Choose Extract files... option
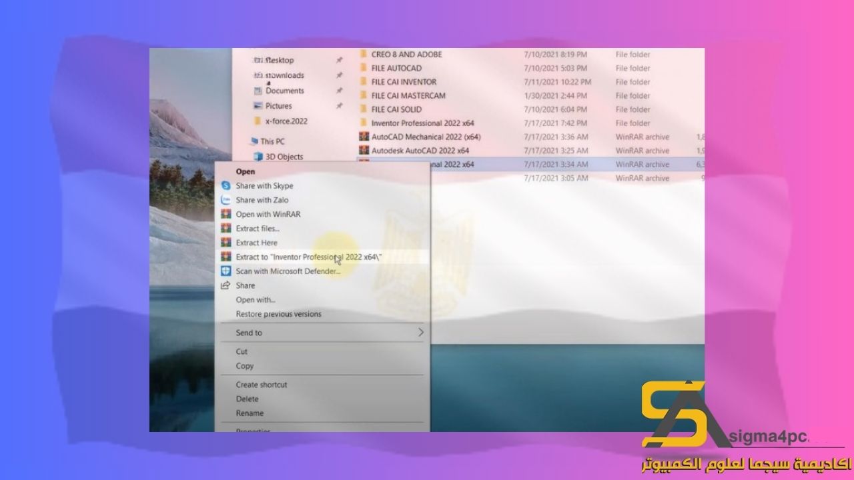 [x=258, y=229]
